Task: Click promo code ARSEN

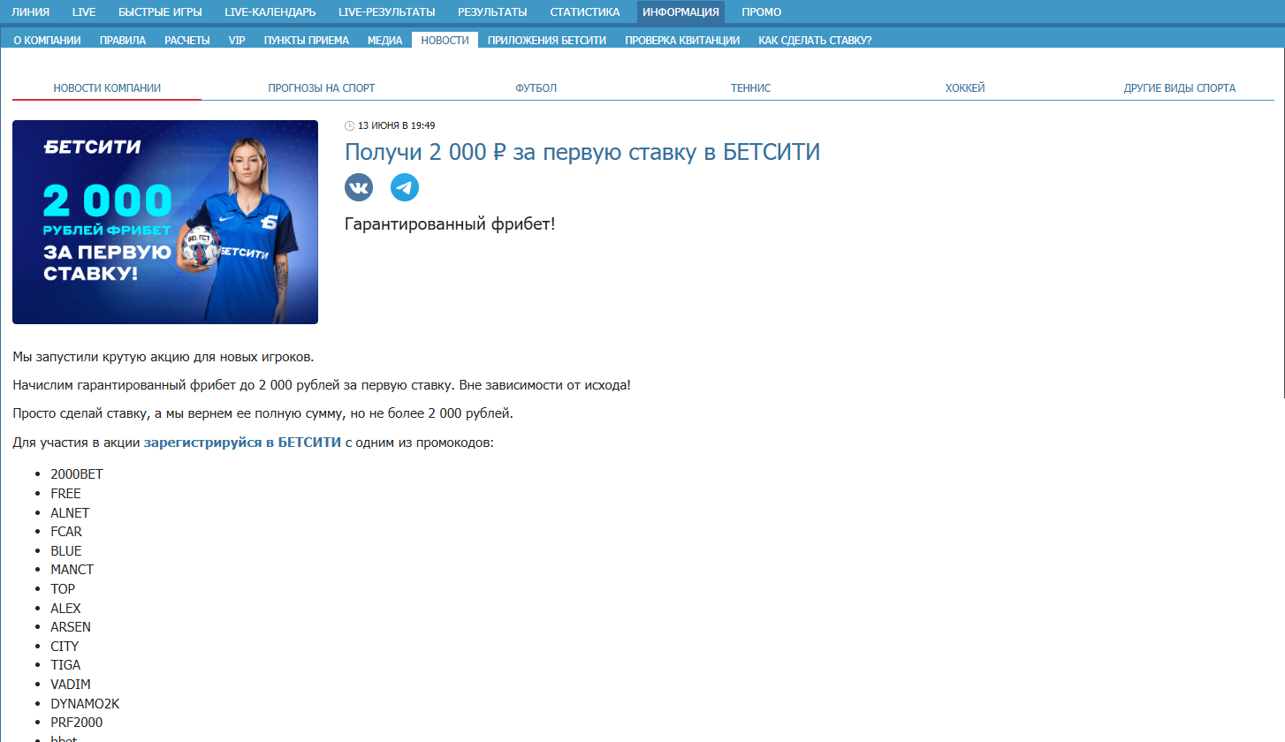Action: [x=71, y=627]
